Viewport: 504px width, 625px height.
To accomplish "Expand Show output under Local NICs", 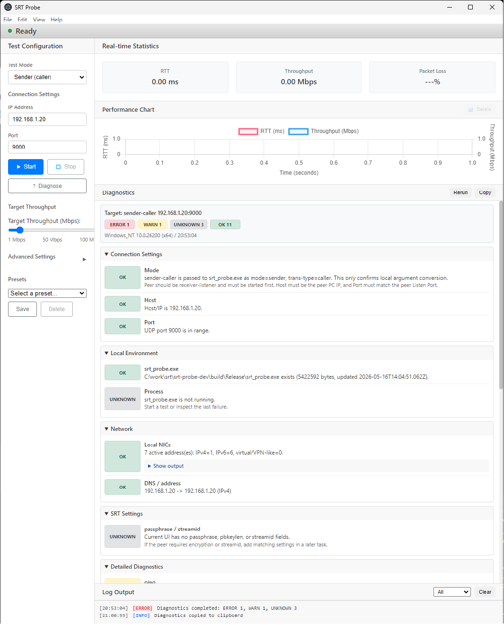I will coord(166,466).
